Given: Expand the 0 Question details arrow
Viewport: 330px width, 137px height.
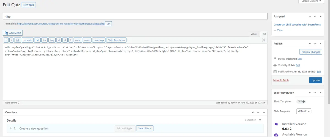Looking at the screenshot, I should point(260,120).
